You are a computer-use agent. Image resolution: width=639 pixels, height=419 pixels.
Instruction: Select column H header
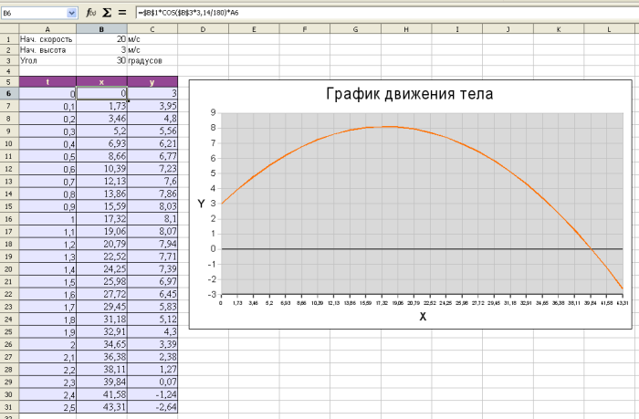(406, 29)
